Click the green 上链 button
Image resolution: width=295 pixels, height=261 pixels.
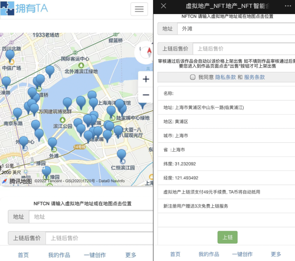[228, 237]
